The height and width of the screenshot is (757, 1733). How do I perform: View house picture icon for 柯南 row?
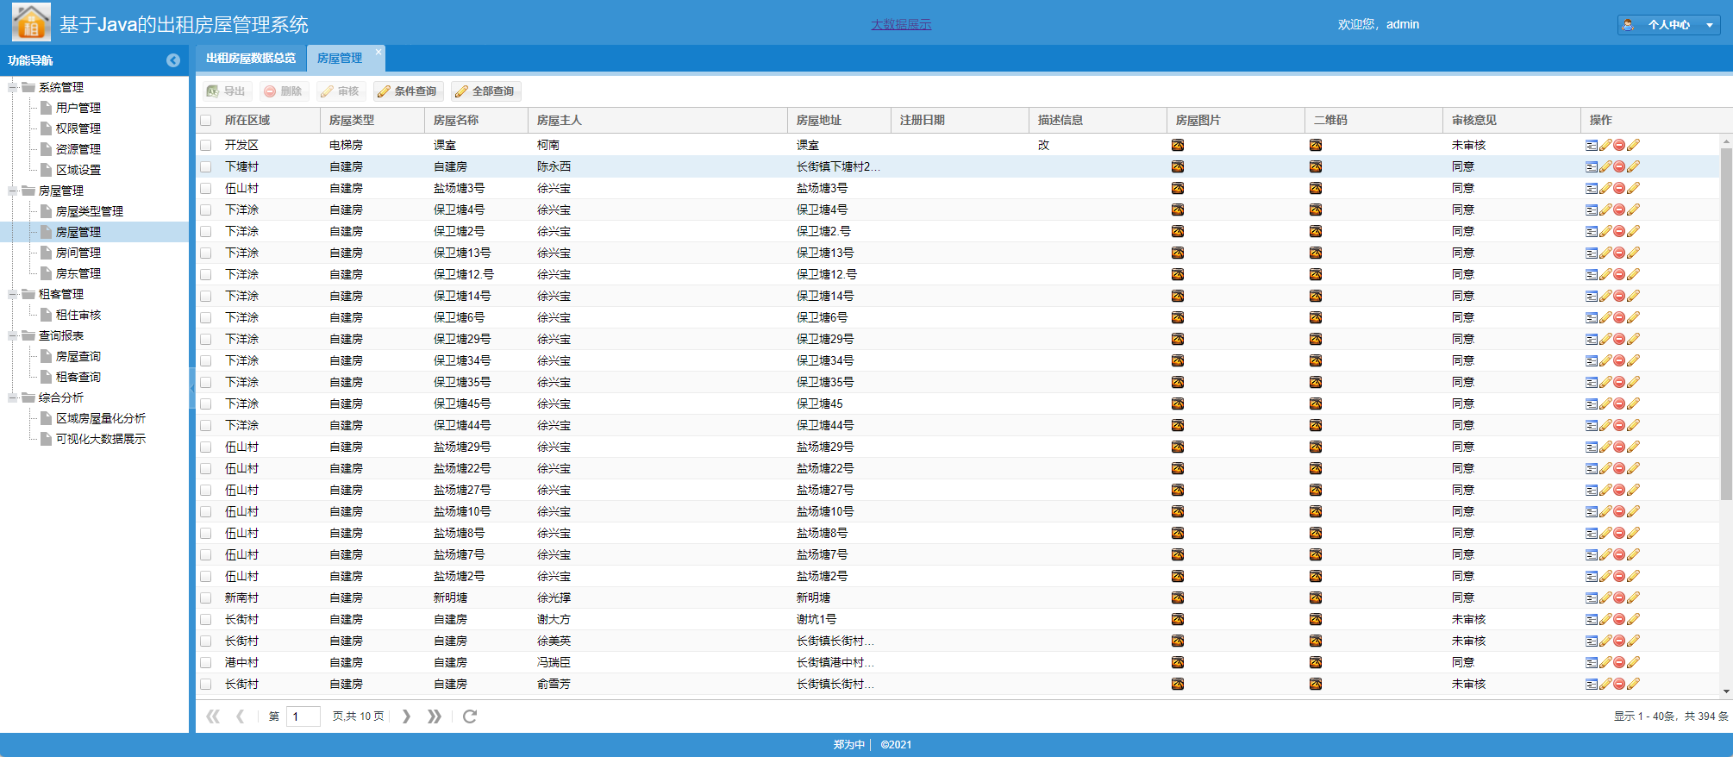tap(1178, 145)
